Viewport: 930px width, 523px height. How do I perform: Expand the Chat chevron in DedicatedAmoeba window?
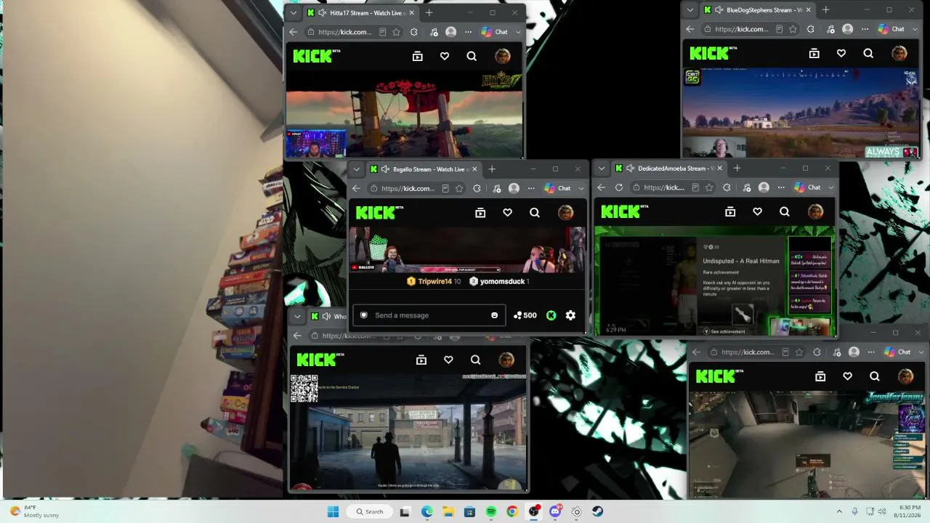coord(831,187)
